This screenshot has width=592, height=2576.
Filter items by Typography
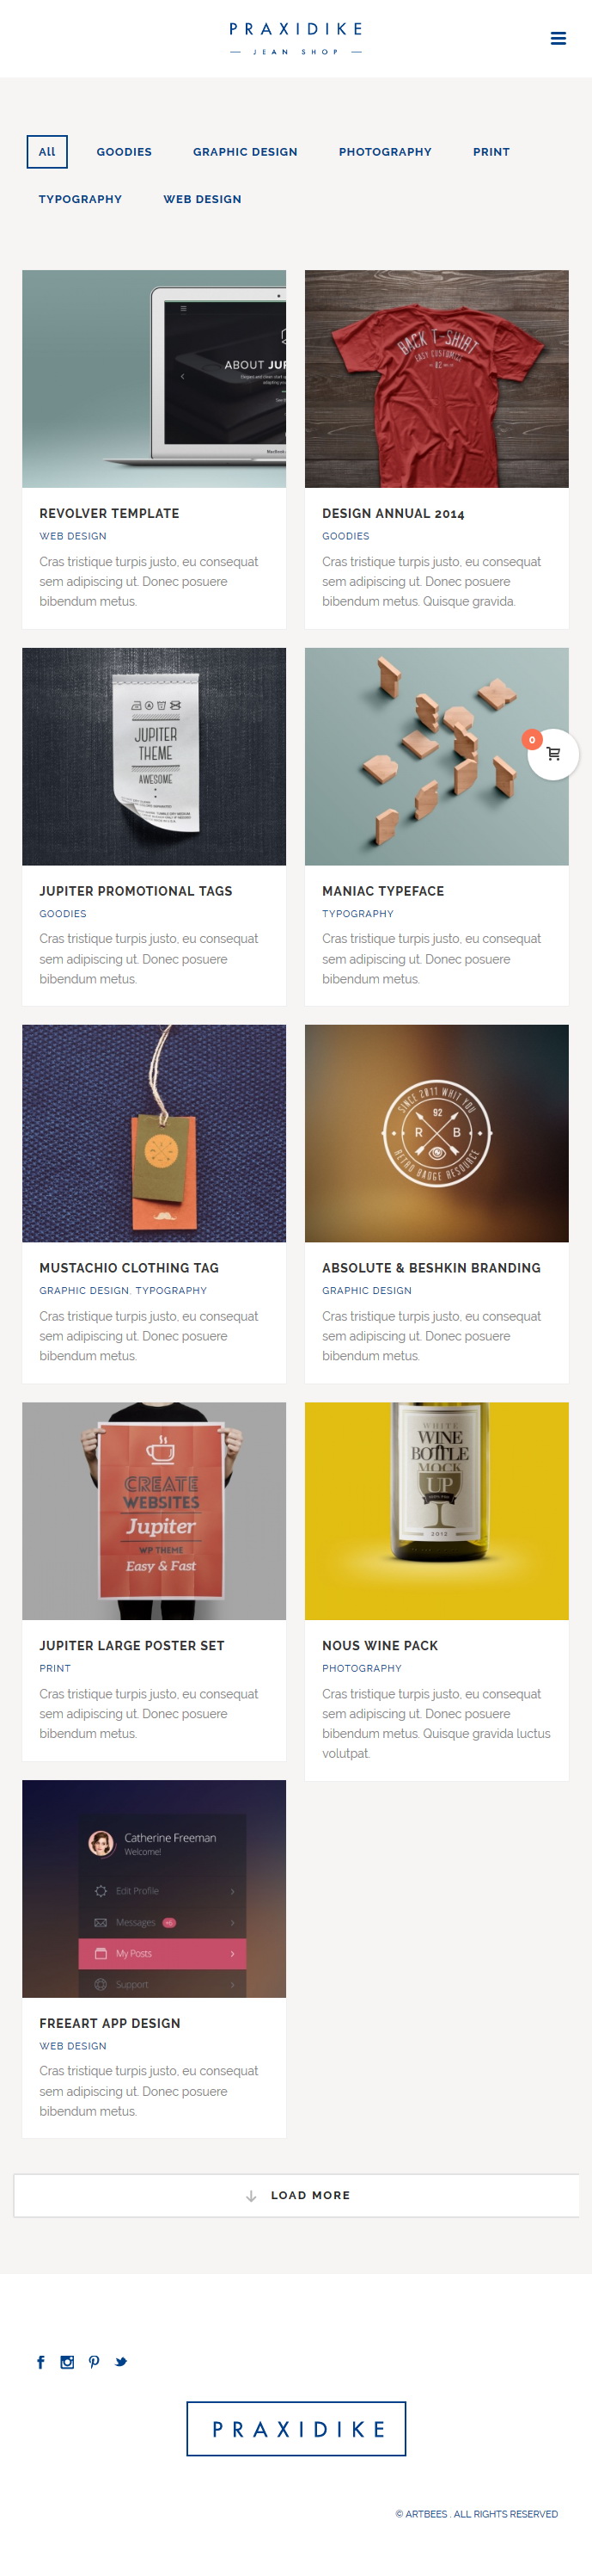click(x=80, y=199)
